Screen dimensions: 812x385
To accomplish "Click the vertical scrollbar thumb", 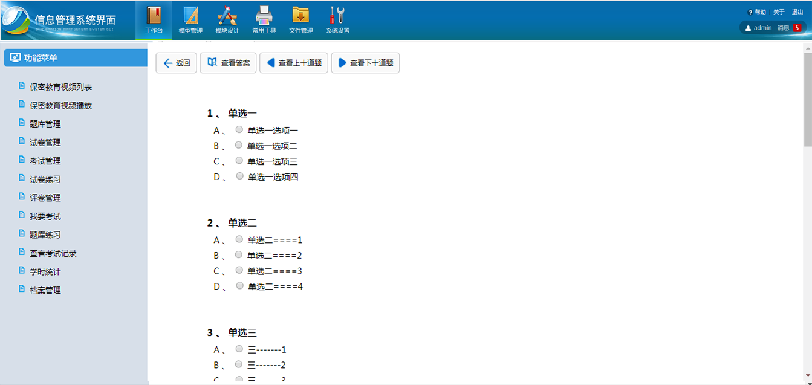I will click(807, 100).
